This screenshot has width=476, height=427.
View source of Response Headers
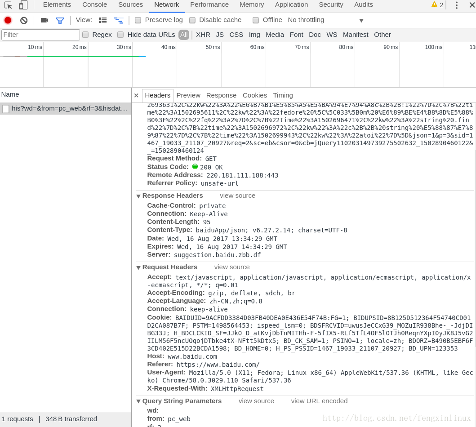tap(237, 196)
